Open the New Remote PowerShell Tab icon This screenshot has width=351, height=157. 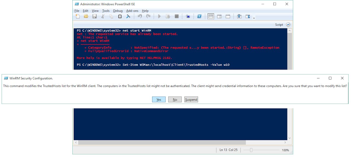point(188,16)
